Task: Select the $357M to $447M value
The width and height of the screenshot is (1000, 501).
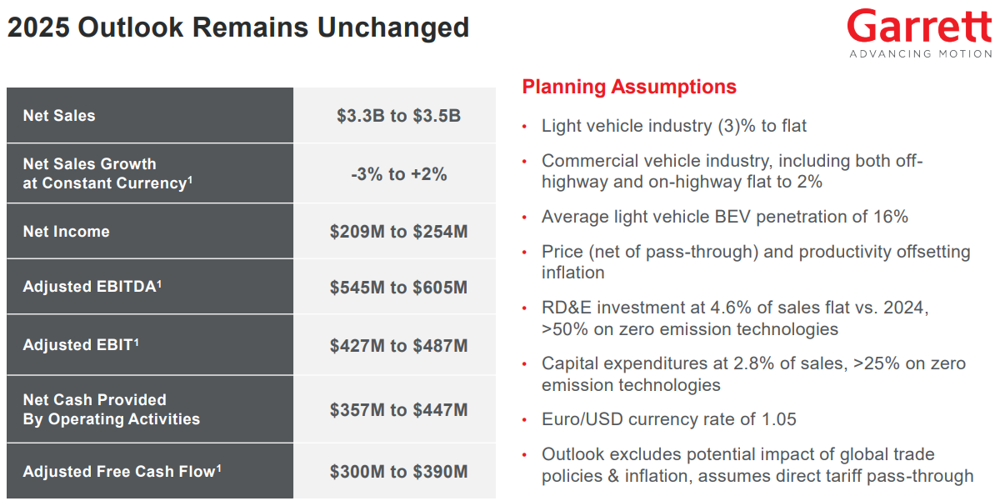Action: pos(398,410)
